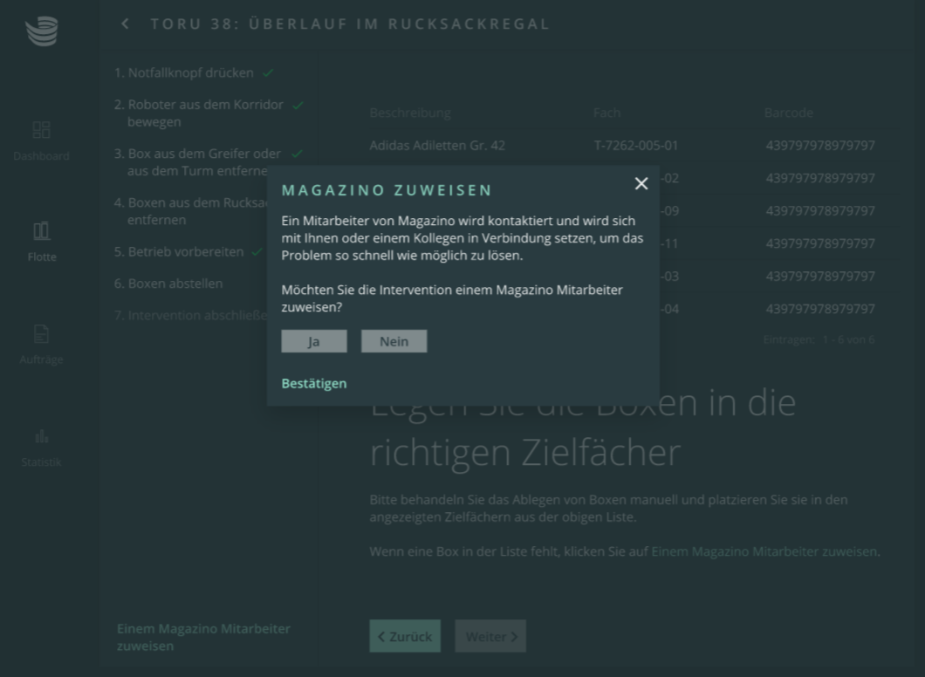Open the Statistik chart icon
The height and width of the screenshot is (677, 925).
click(41, 436)
